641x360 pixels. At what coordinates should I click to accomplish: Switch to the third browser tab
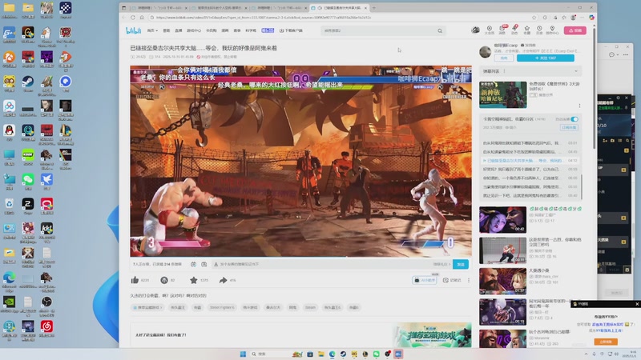[279, 8]
